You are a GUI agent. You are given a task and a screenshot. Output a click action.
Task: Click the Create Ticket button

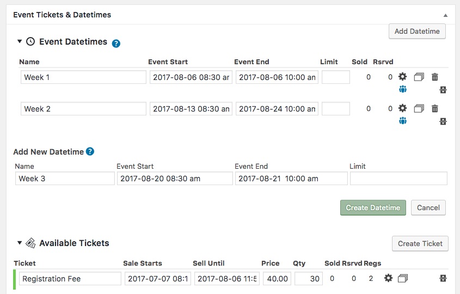420,243
